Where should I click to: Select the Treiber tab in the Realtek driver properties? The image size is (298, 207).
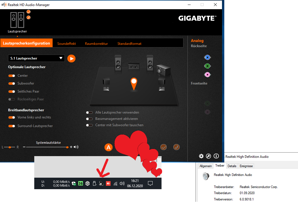coord(220,166)
